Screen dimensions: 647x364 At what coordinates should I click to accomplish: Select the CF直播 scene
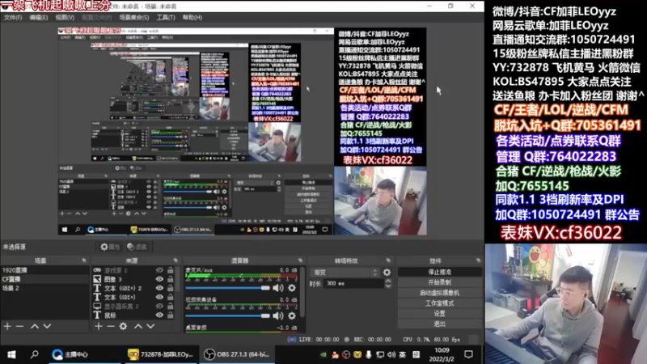coord(44,279)
